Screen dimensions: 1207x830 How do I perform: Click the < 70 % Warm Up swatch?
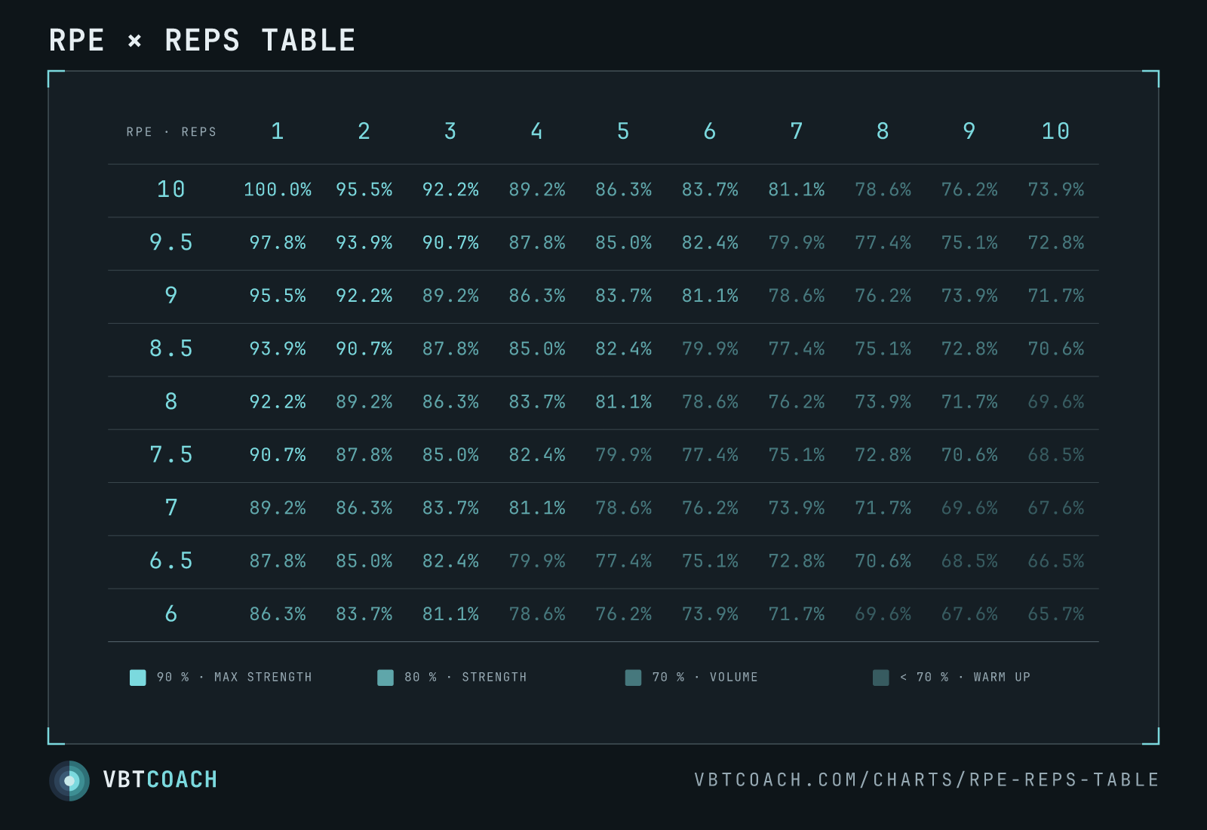(x=880, y=678)
